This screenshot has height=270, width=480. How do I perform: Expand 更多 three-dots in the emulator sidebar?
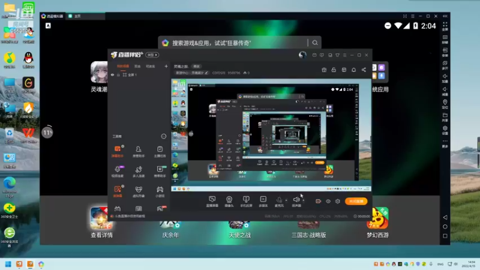pyautogui.click(x=445, y=143)
